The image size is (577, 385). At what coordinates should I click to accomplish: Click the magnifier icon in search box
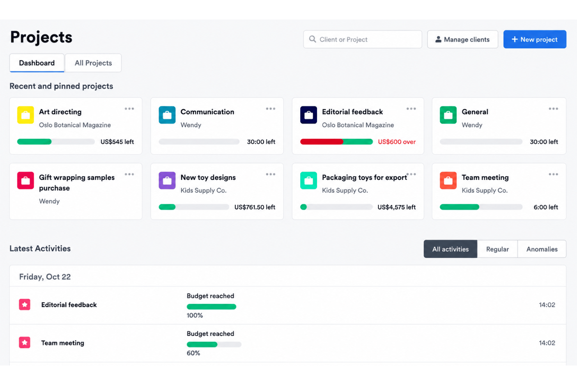pos(312,39)
